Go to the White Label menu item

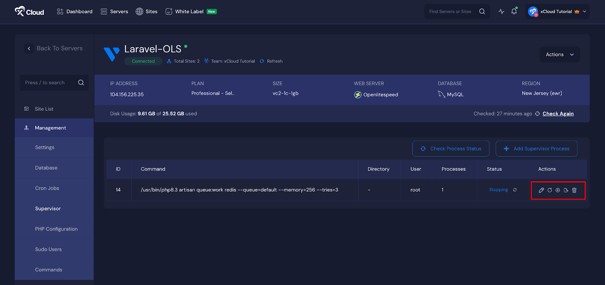point(189,11)
